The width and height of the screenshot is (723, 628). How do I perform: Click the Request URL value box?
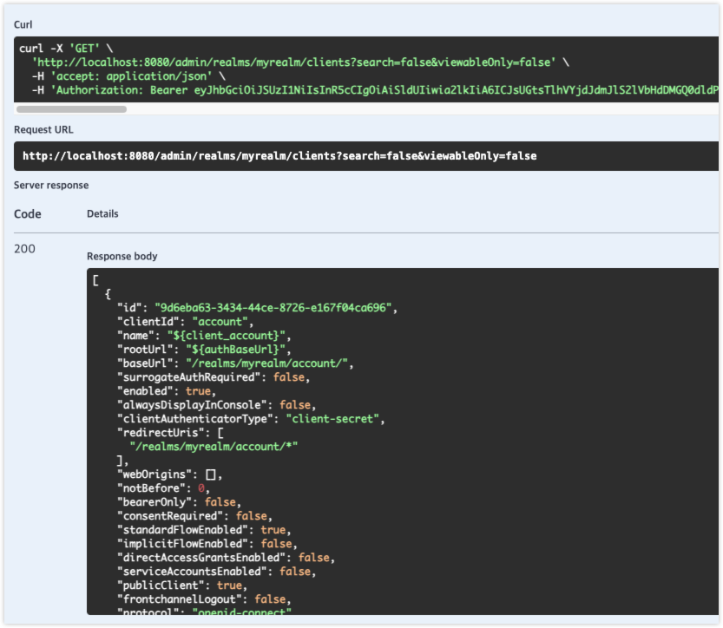[x=366, y=156]
